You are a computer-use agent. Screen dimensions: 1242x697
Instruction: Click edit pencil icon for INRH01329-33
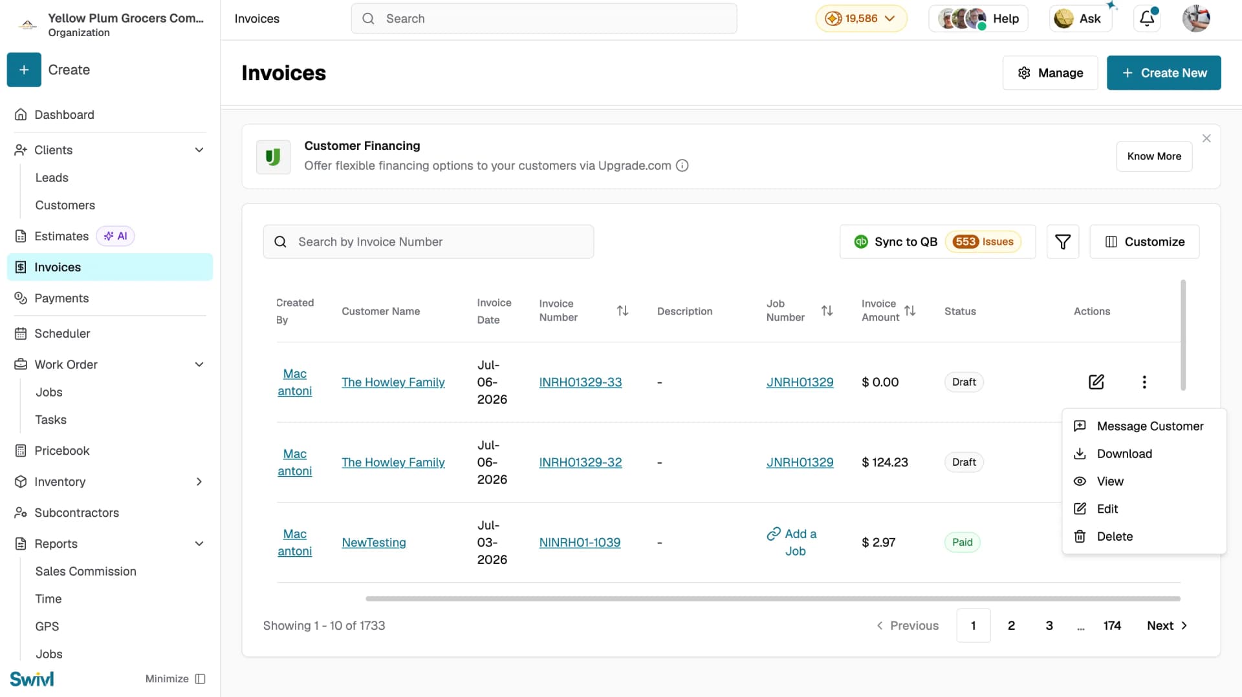(x=1096, y=382)
